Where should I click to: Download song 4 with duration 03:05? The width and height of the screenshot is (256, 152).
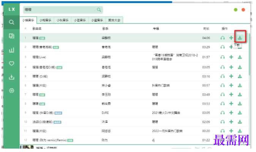point(240,67)
